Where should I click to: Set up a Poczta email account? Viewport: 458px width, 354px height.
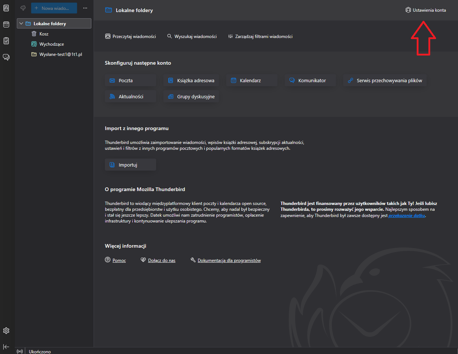(130, 80)
